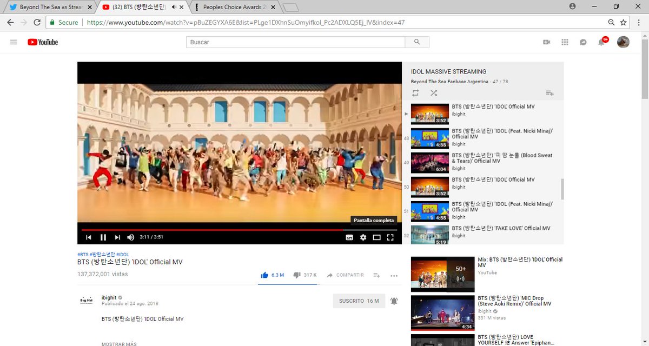Click the address bar URL
Viewport: 649px width, 346px height.
coord(246,23)
